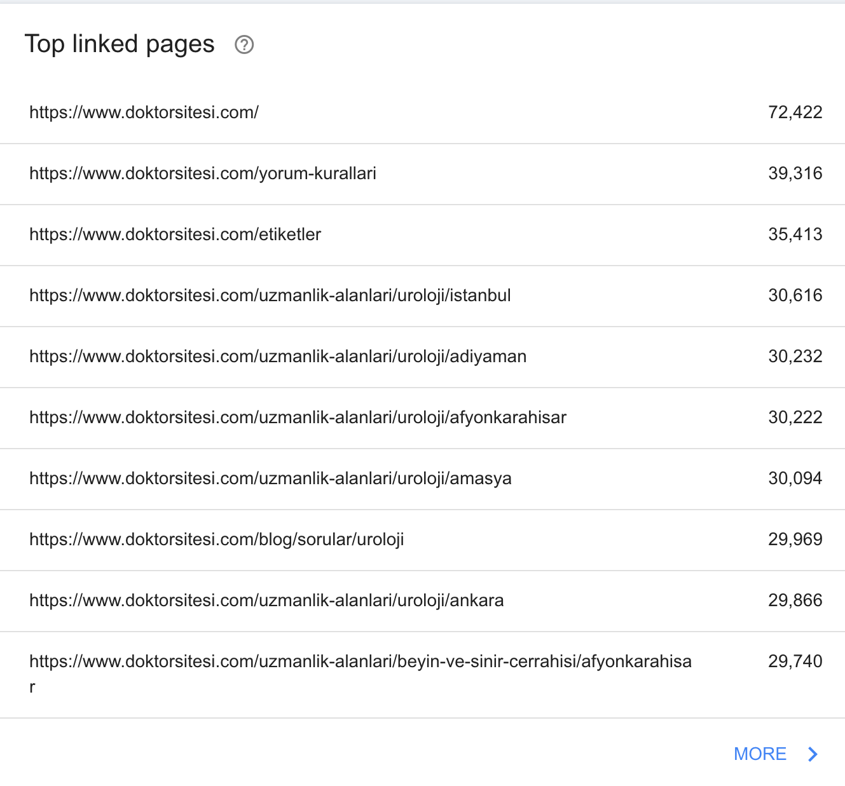This screenshot has height=786, width=845.
Task: Click the help icon beside Top linked pages
Action: point(244,45)
